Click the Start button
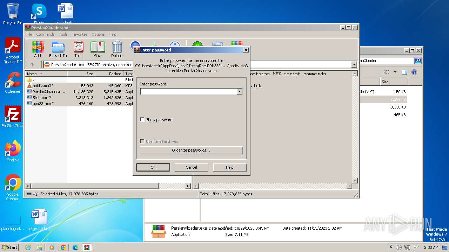The image size is (449, 252). (10, 247)
